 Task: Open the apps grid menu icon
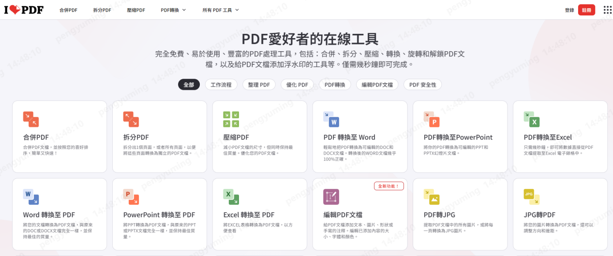(607, 10)
